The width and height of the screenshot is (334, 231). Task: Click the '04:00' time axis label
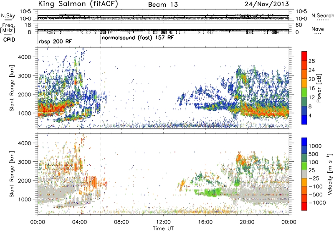coord(80,222)
